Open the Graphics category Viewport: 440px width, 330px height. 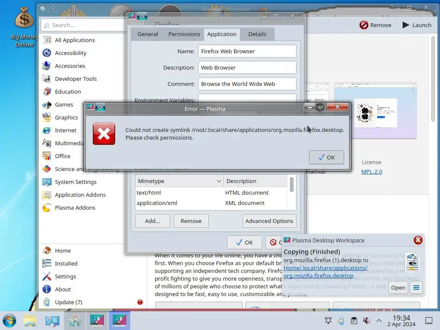pyautogui.click(x=66, y=118)
